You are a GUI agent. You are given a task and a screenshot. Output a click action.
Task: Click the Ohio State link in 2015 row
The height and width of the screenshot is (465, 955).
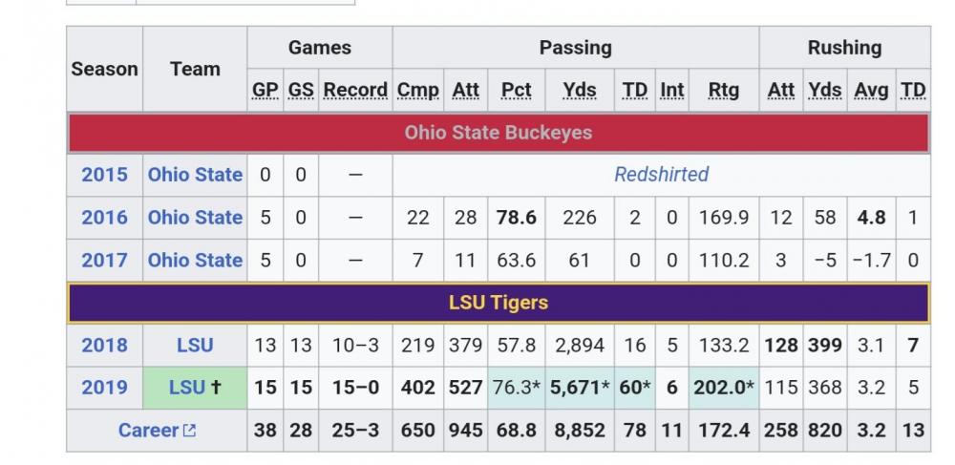coord(195,175)
